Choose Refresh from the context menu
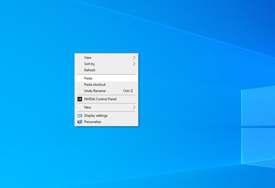 click(106, 70)
